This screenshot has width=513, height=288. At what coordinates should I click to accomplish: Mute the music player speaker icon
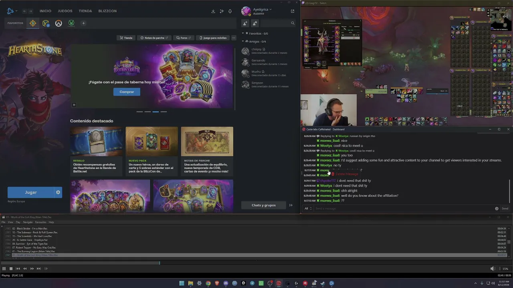point(493,269)
